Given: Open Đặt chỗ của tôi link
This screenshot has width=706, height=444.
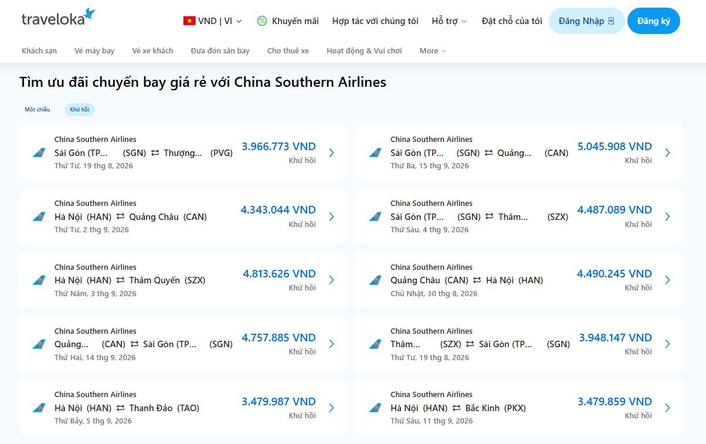Looking at the screenshot, I should (x=512, y=21).
